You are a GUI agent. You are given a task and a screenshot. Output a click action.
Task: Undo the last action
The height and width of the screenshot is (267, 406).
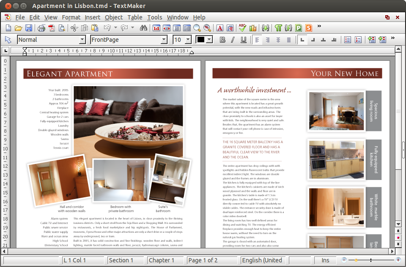click(x=107, y=28)
